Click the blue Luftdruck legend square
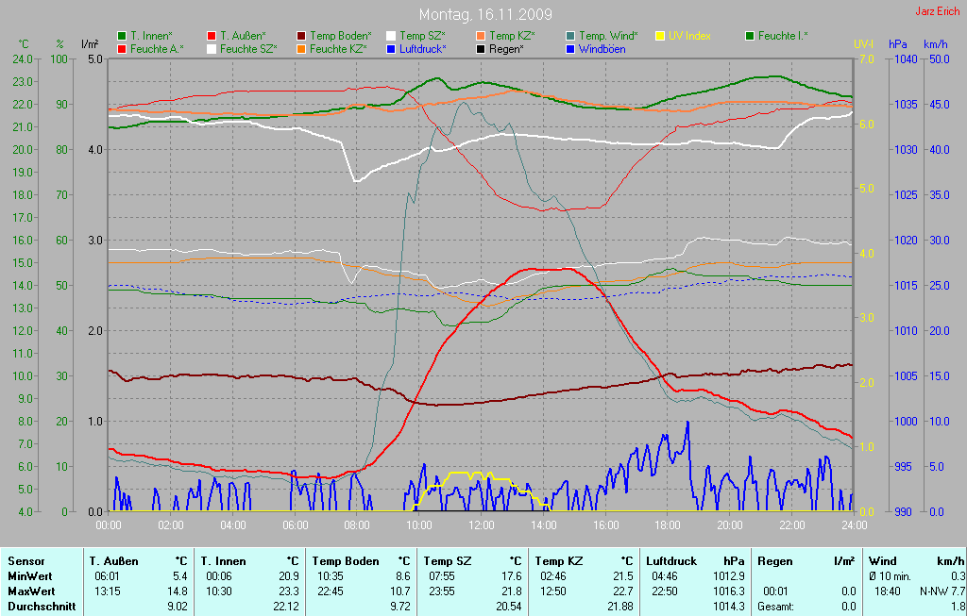This screenshot has width=967, height=616. click(391, 48)
